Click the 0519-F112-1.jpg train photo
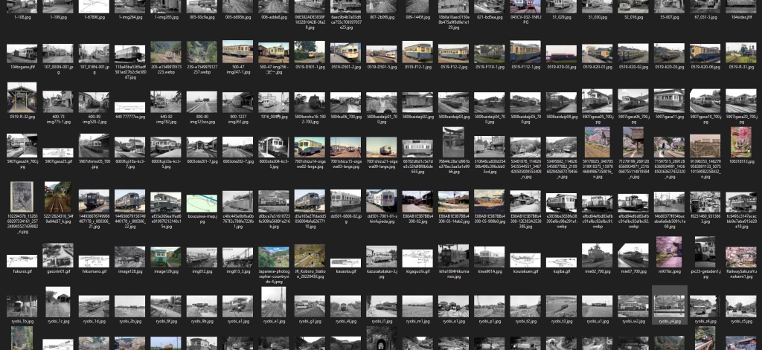 [x=525, y=53]
